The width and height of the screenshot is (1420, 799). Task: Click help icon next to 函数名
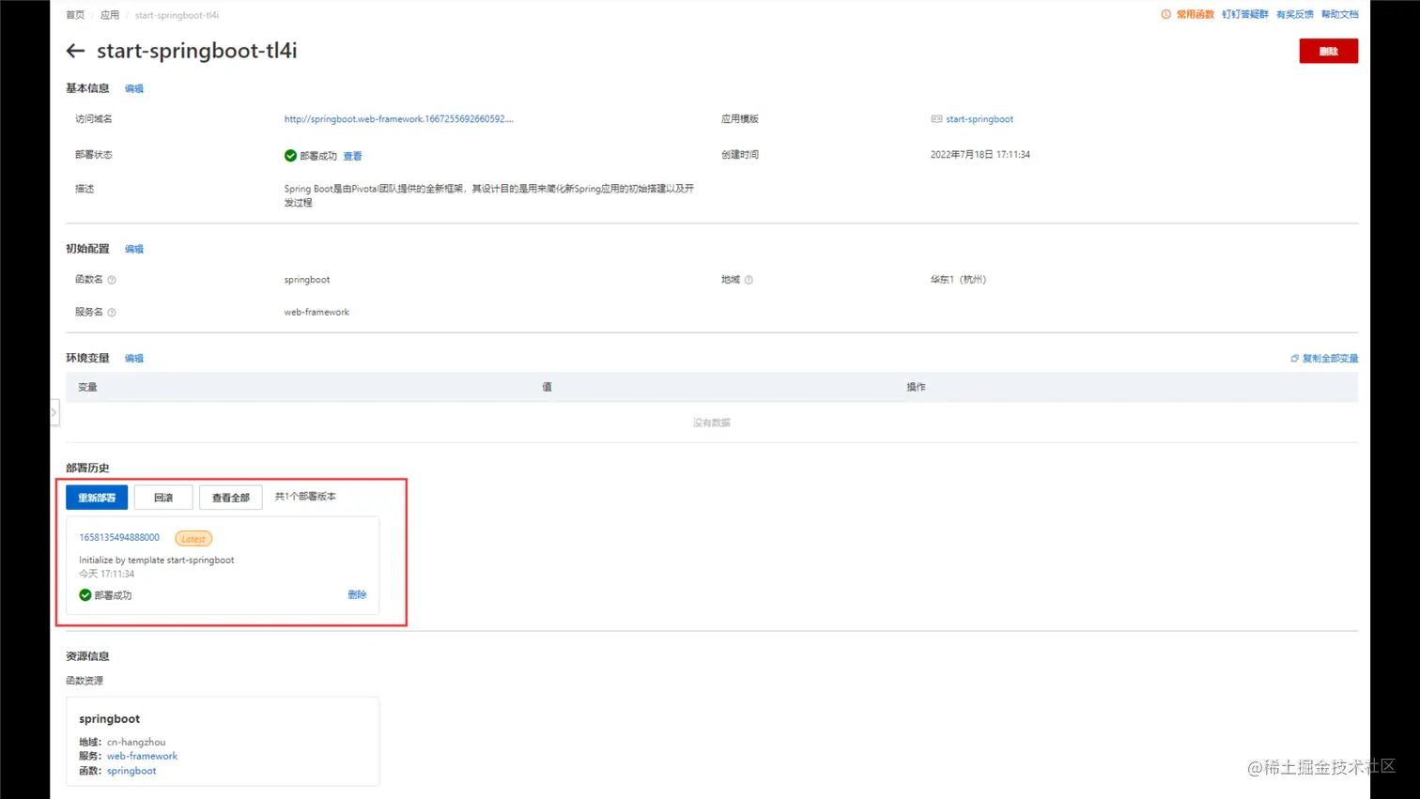tap(112, 280)
